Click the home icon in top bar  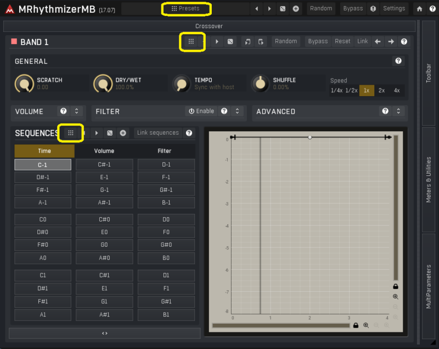420,9
